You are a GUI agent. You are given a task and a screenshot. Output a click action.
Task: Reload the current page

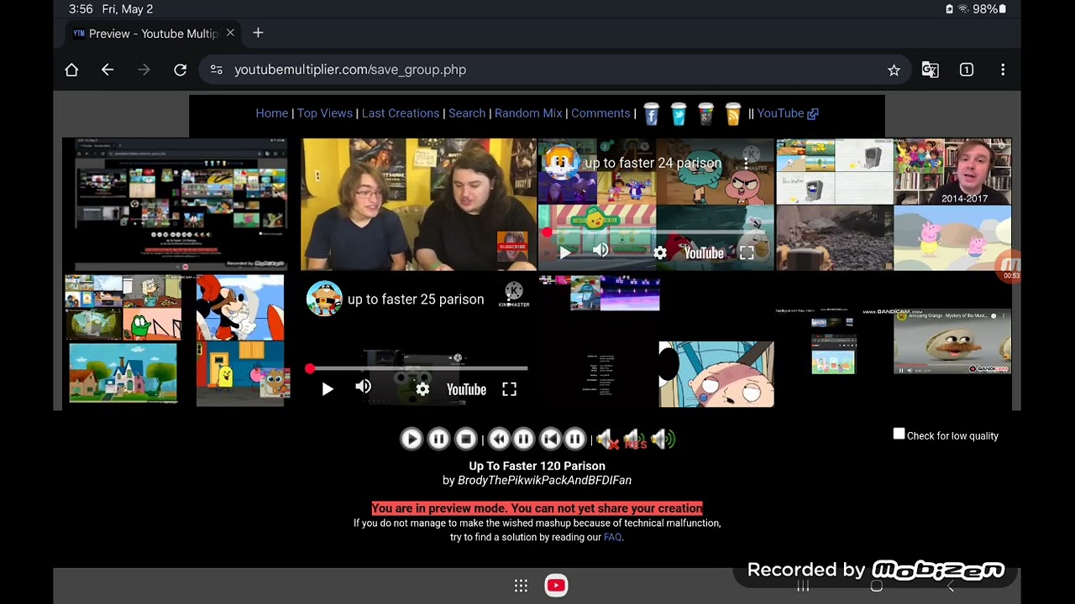(180, 70)
